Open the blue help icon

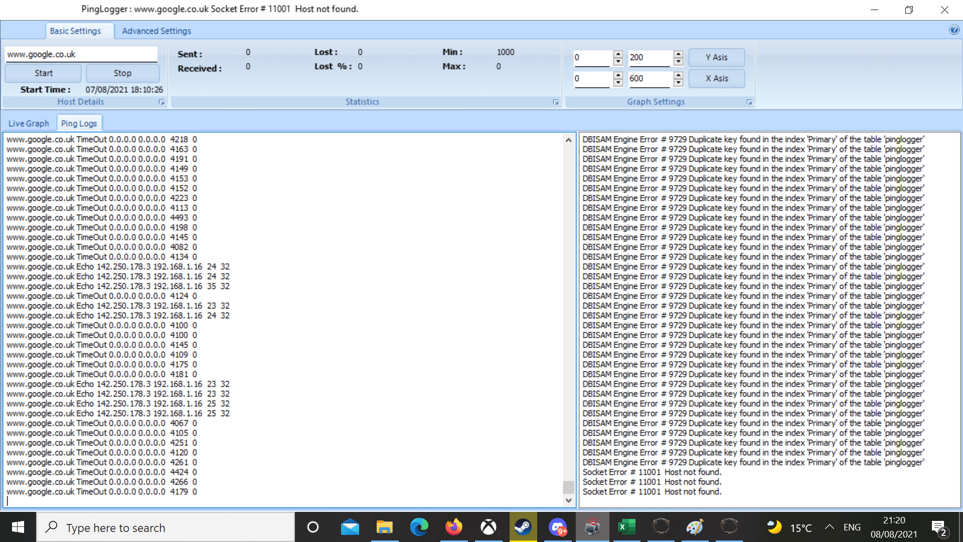click(x=953, y=30)
